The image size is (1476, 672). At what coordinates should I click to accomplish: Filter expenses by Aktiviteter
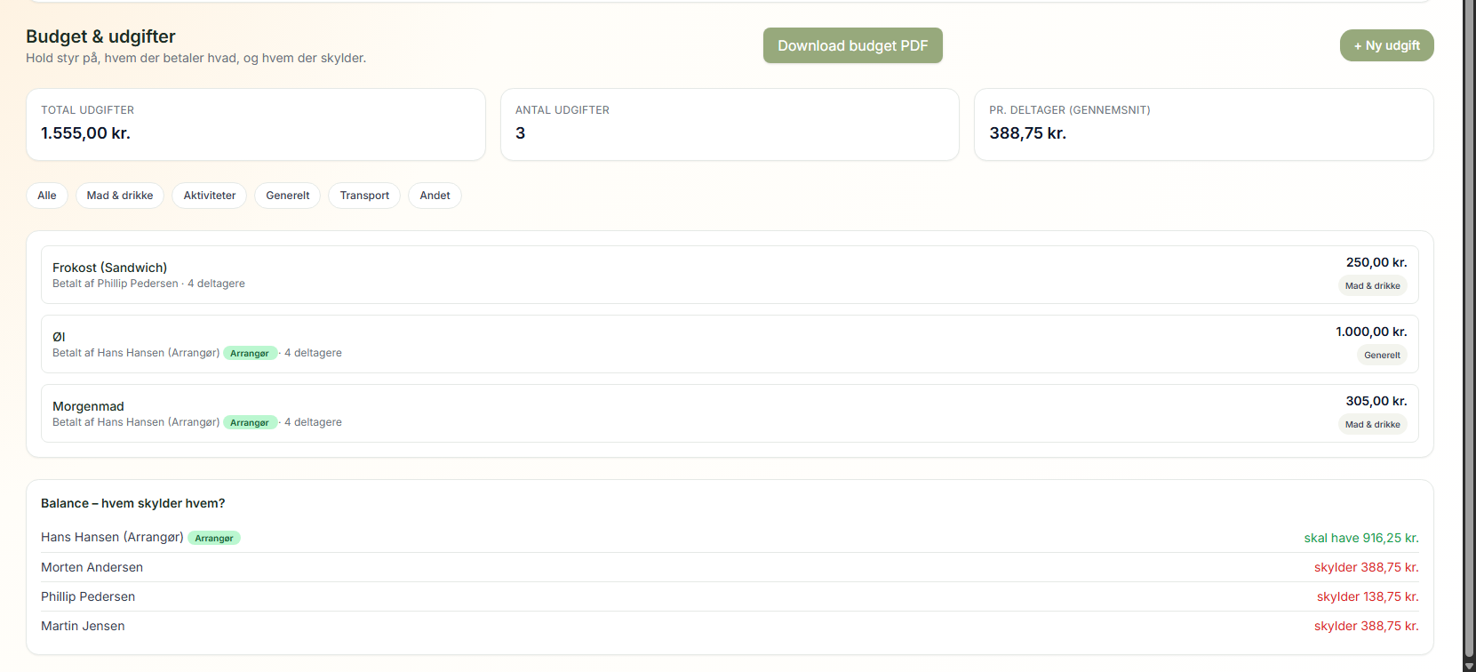pyautogui.click(x=210, y=196)
